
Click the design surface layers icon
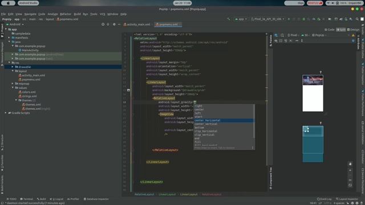(276, 35)
